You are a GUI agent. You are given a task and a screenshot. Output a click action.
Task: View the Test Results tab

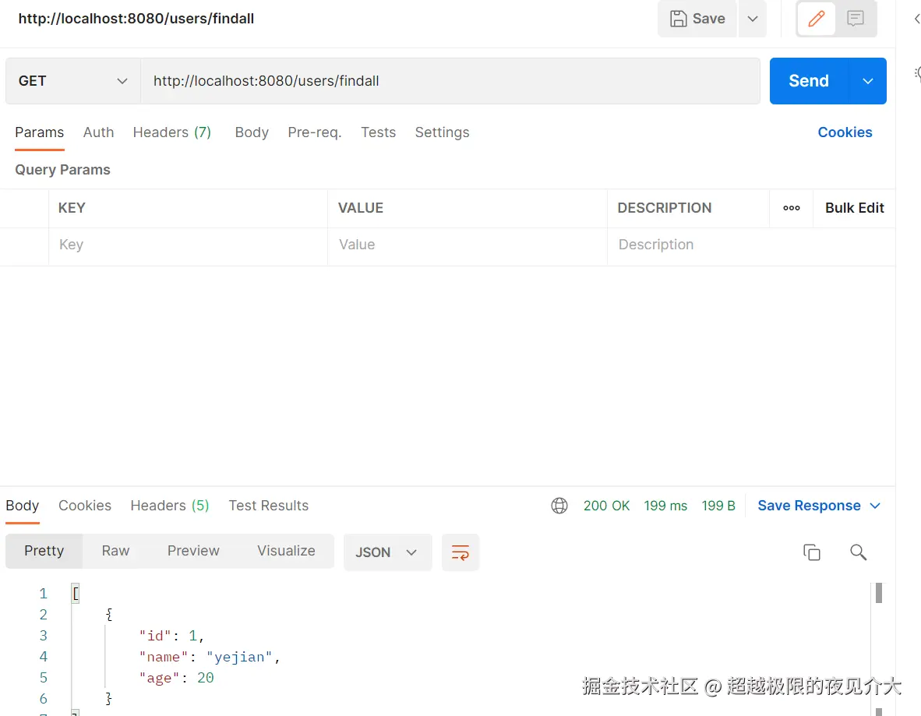click(268, 506)
